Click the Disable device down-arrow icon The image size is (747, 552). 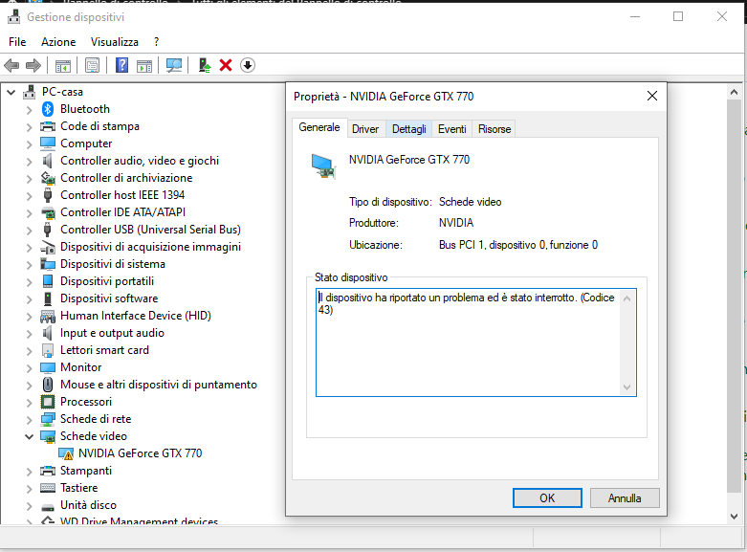point(248,65)
